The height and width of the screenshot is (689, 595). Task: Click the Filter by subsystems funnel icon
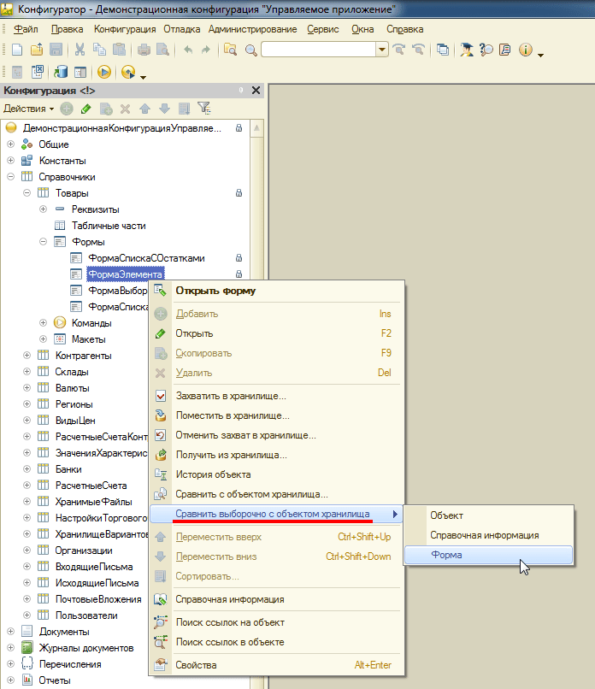[x=204, y=108]
